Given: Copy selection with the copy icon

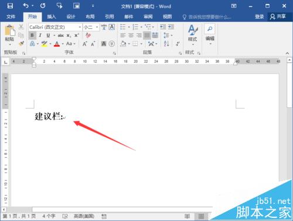Looking at the screenshot, I should coord(21,35).
